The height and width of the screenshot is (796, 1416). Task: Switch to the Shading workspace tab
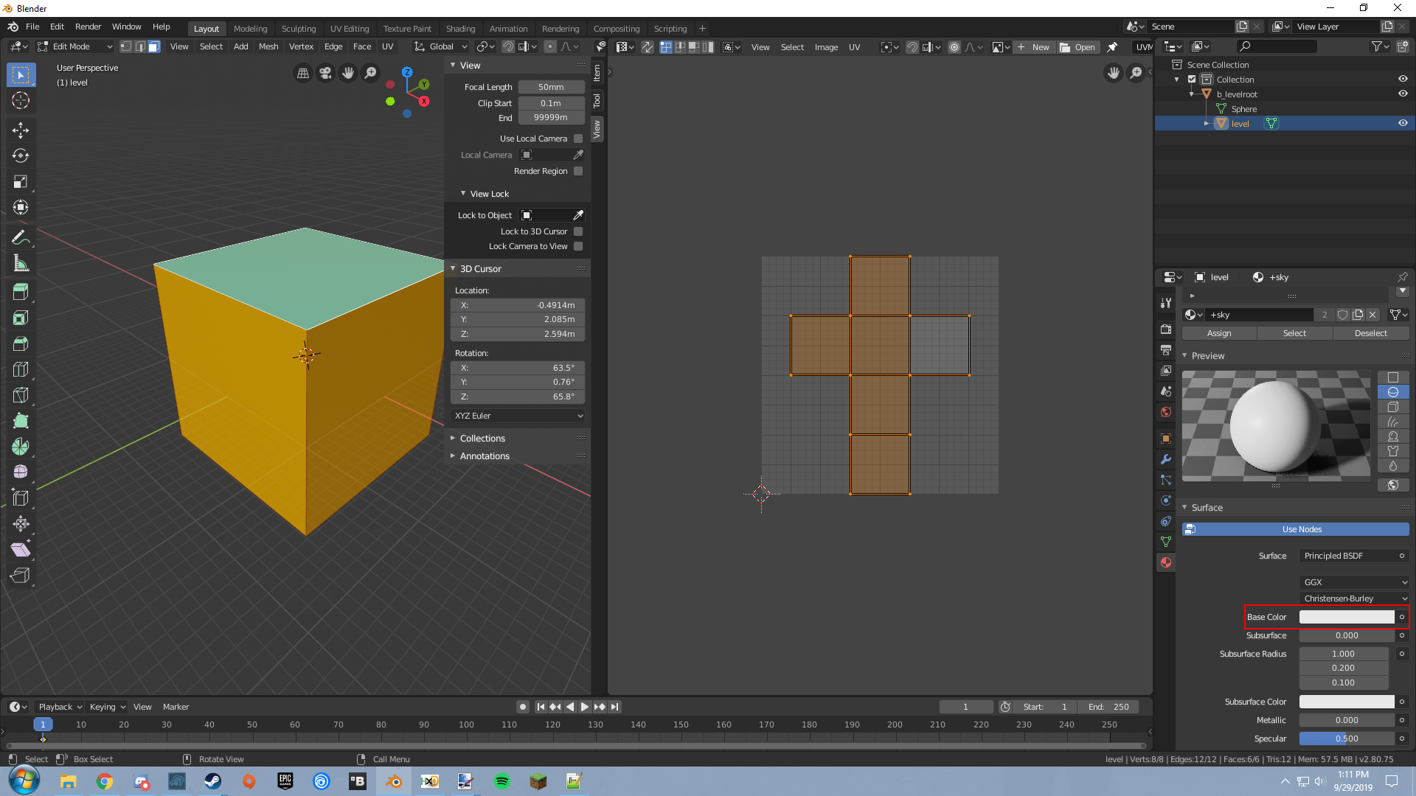tap(460, 29)
